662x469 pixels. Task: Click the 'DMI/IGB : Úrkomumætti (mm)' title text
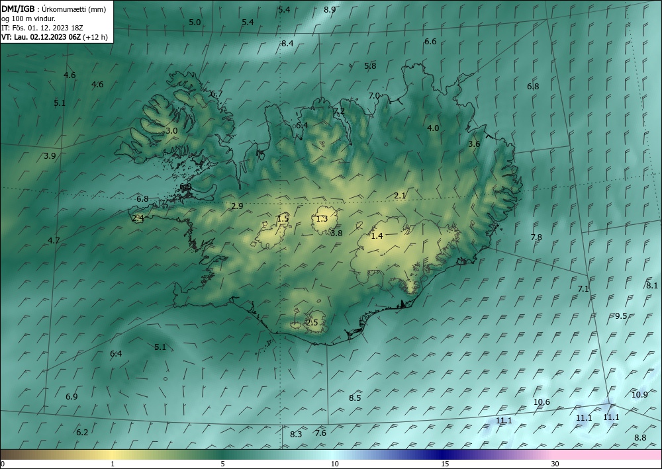[x=54, y=9]
